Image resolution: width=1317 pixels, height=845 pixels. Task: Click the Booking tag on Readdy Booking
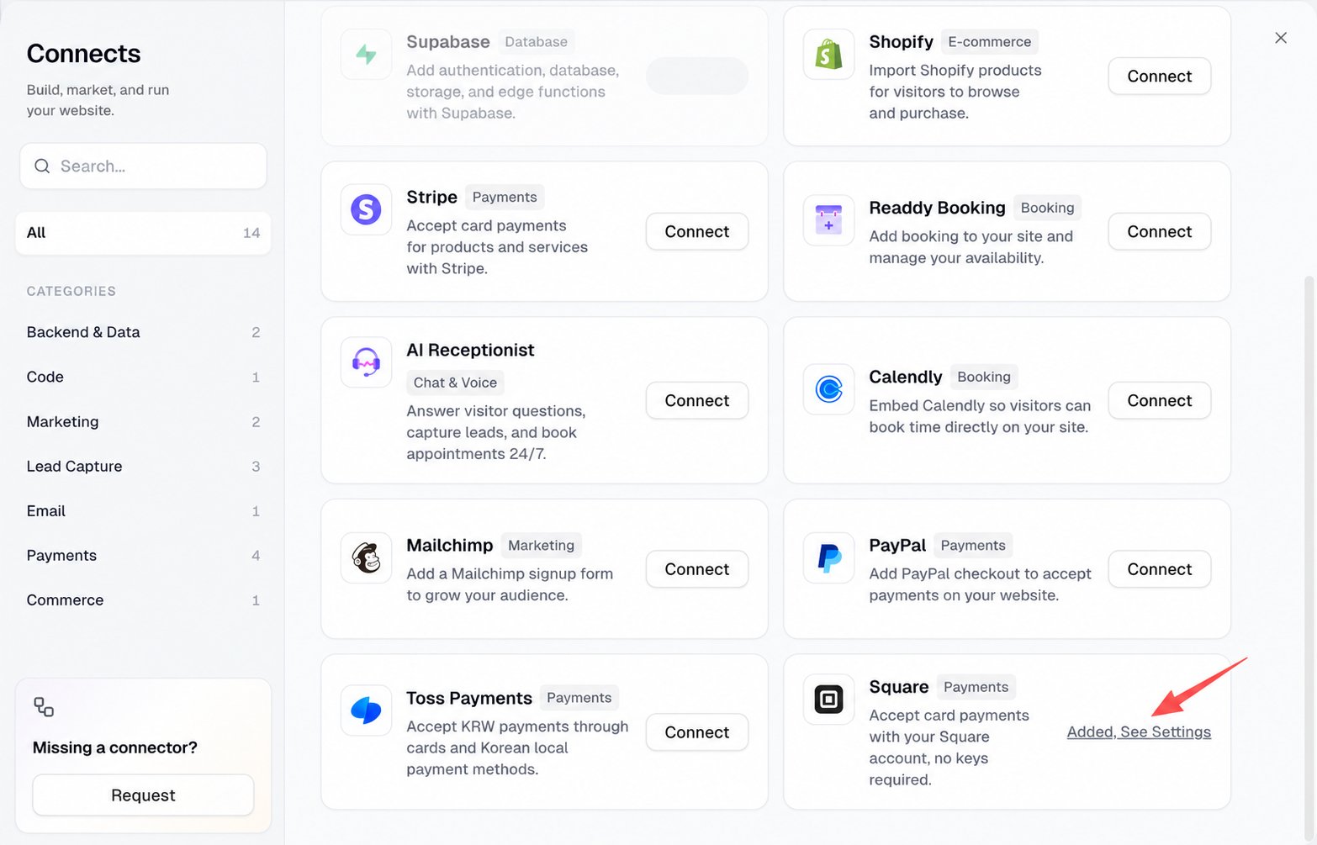click(1047, 208)
